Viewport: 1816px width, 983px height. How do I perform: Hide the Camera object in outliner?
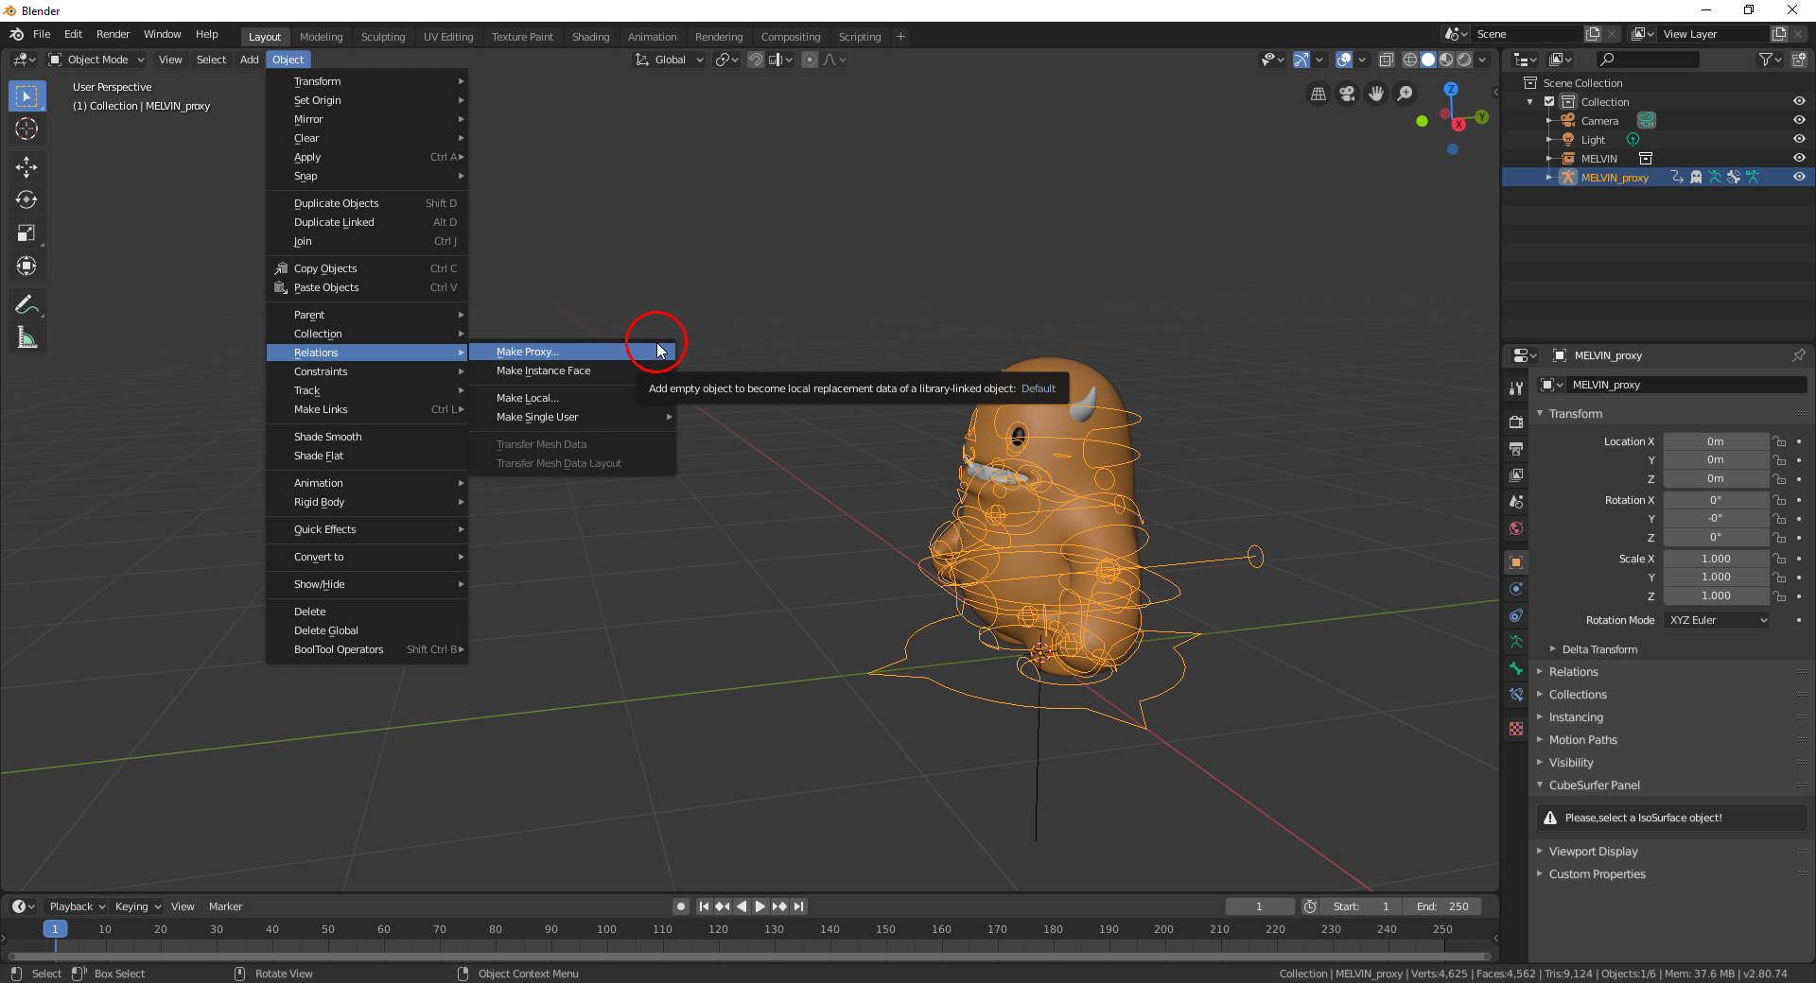point(1798,120)
